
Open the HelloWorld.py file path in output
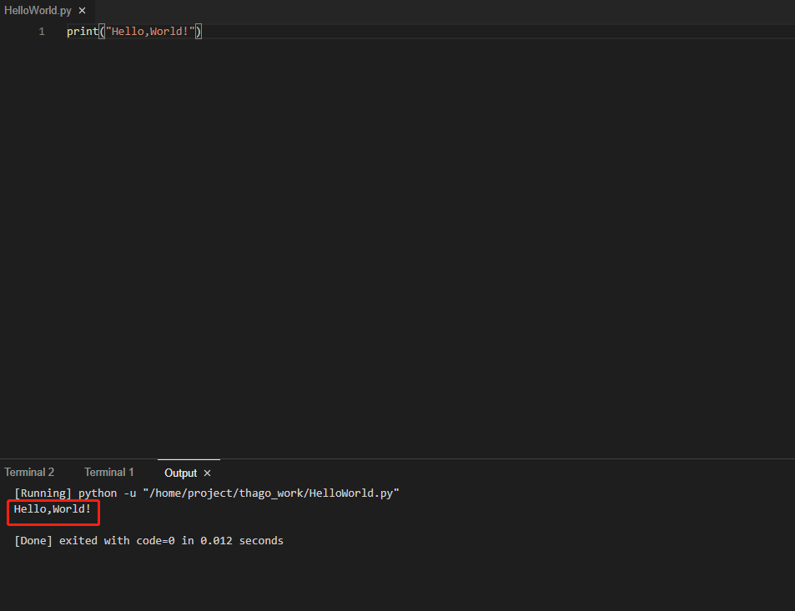[x=271, y=493]
